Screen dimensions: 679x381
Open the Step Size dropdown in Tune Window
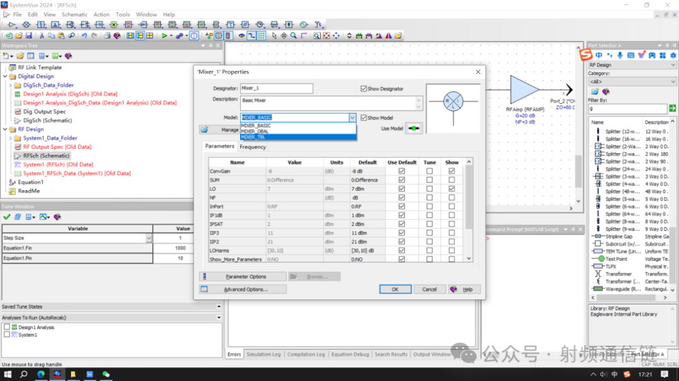click(148, 239)
